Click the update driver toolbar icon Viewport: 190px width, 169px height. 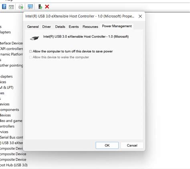point(40,6)
